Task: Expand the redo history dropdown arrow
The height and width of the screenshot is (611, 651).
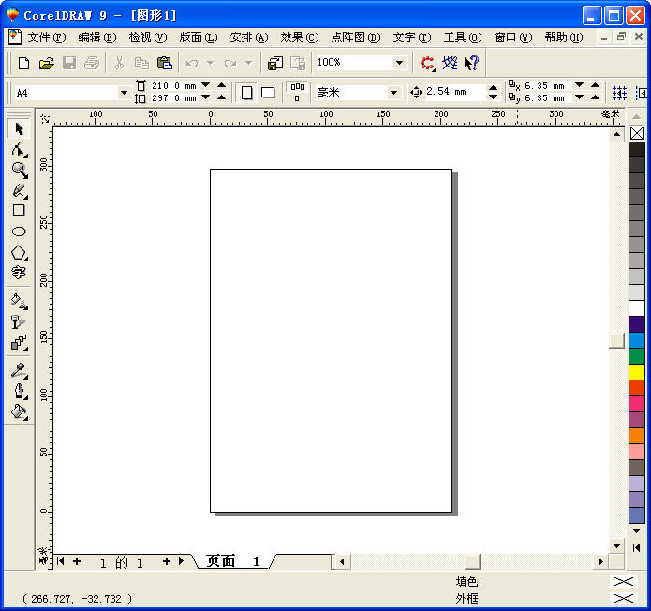Action: pos(249,63)
